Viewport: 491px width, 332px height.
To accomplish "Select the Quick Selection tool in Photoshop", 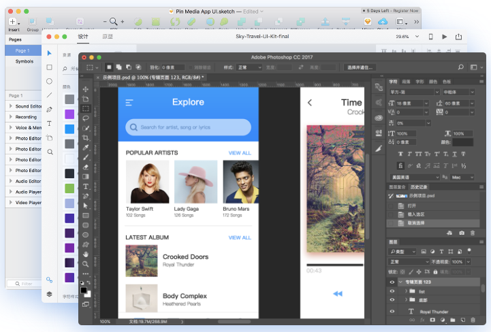I will tap(86, 128).
